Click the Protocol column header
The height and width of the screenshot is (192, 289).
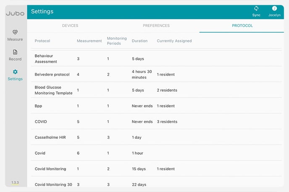click(x=42, y=41)
